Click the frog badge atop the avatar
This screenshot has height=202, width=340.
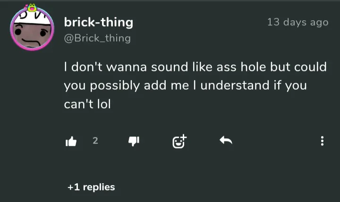click(x=33, y=7)
